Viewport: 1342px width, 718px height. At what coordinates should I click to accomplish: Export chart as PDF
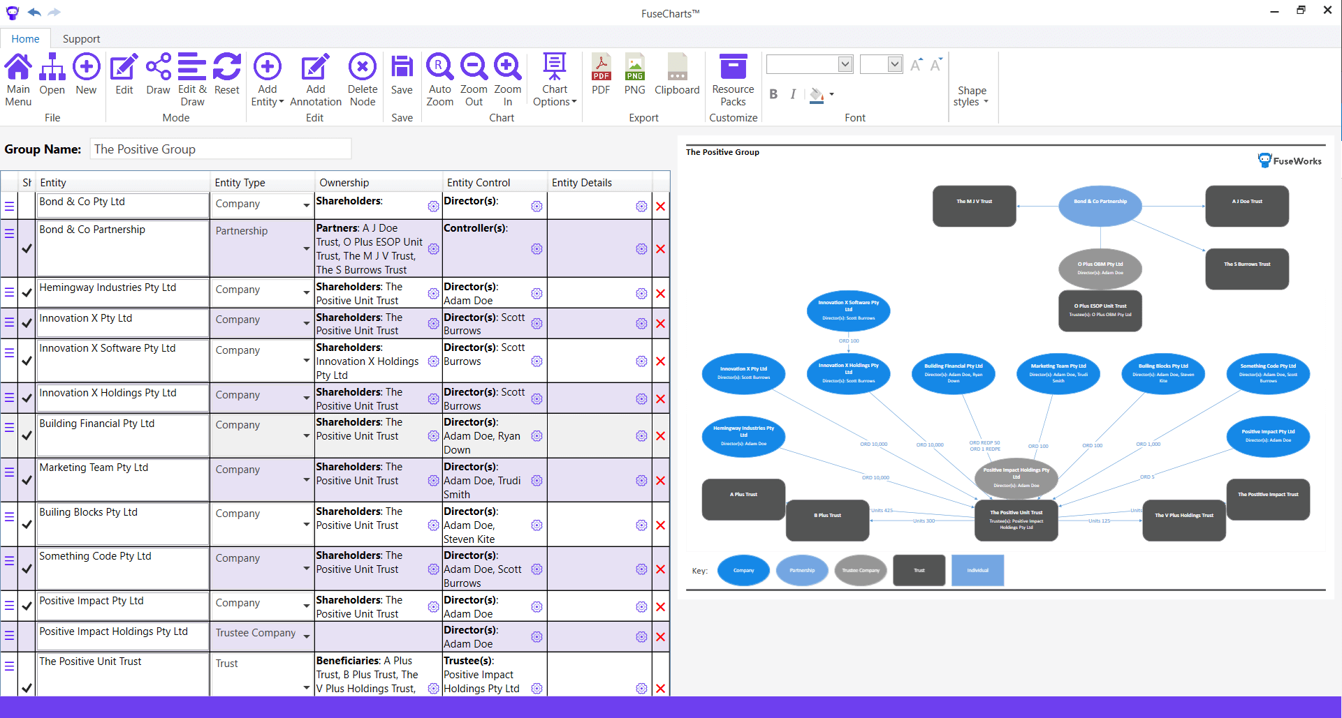pyautogui.click(x=601, y=74)
